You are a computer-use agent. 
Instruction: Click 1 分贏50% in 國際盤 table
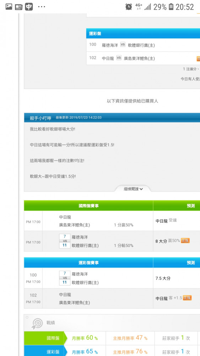(124, 225)
